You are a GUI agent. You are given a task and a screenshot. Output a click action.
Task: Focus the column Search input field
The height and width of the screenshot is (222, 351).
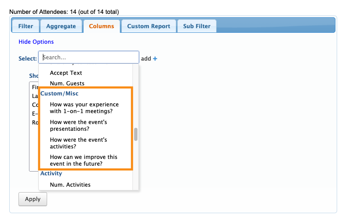point(89,58)
